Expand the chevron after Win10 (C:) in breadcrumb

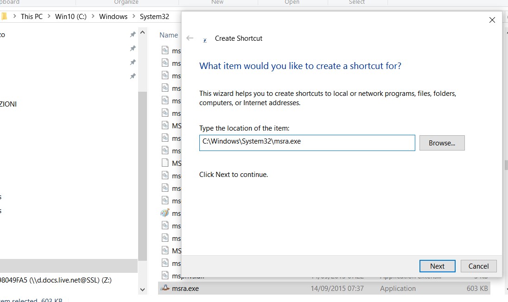coord(93,16)
